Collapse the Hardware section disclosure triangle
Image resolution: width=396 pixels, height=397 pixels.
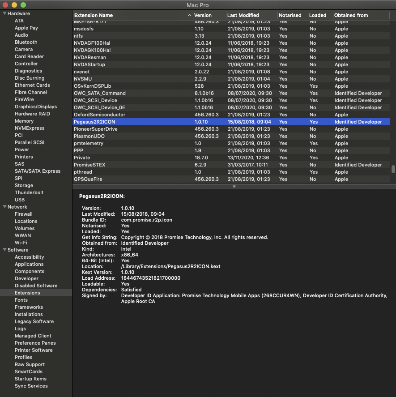4,13
